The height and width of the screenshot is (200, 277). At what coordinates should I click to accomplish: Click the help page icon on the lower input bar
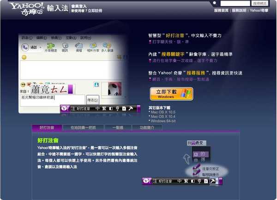[x=206, y=181]
